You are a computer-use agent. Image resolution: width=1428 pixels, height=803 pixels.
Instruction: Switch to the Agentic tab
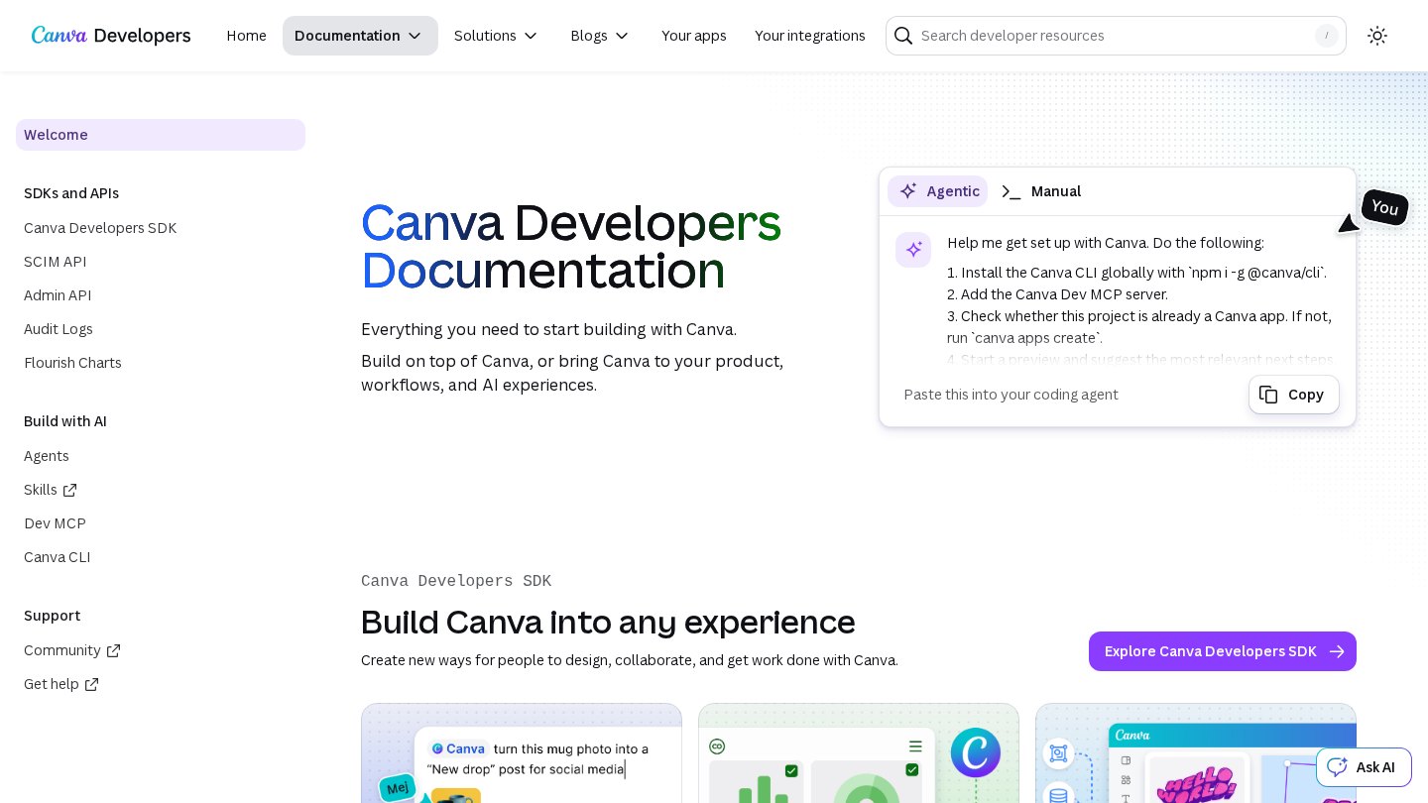click(938, 191)
